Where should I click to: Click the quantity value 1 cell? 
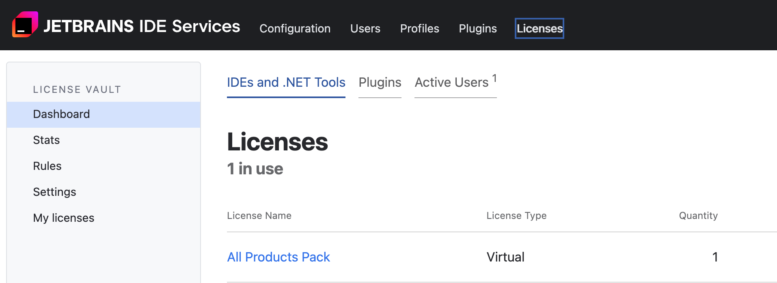click(x=715, y=257)
